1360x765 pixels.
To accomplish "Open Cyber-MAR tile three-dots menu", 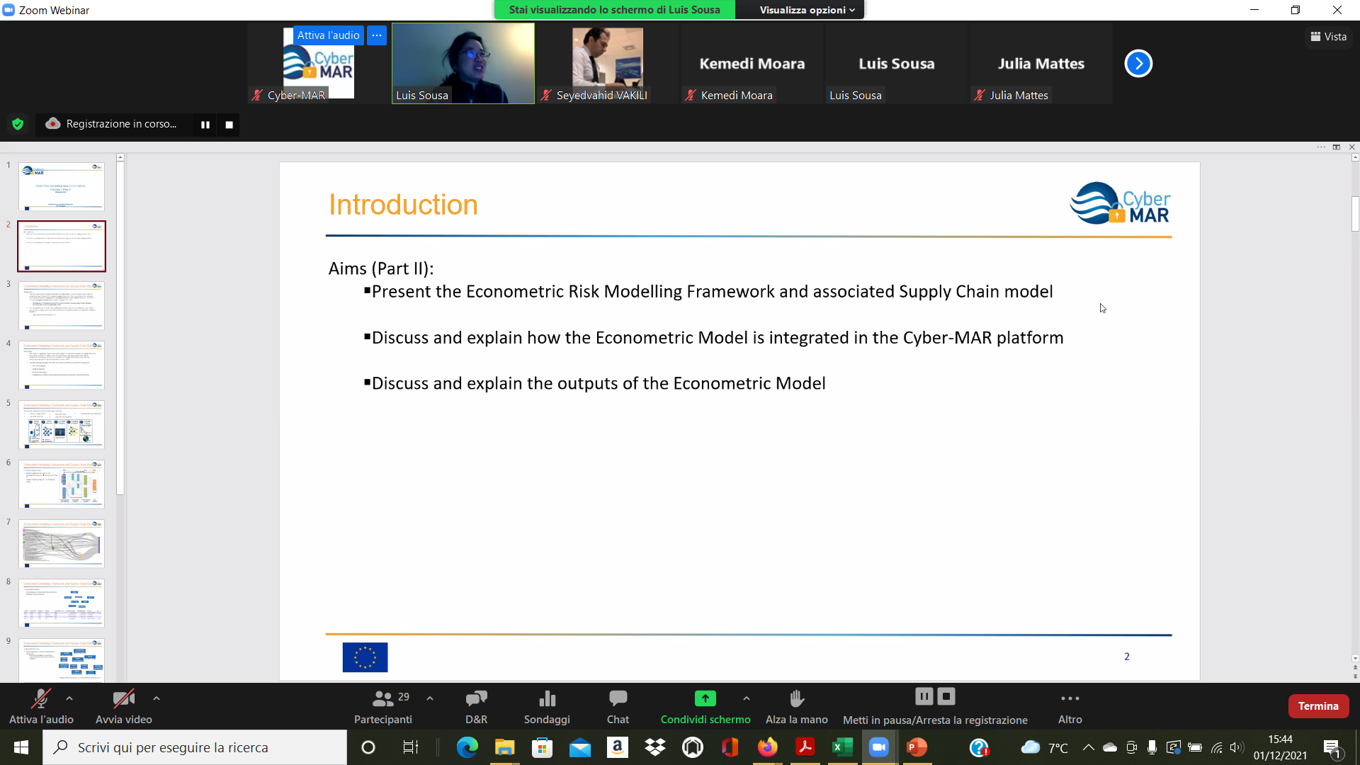I will tap(377, 35).
